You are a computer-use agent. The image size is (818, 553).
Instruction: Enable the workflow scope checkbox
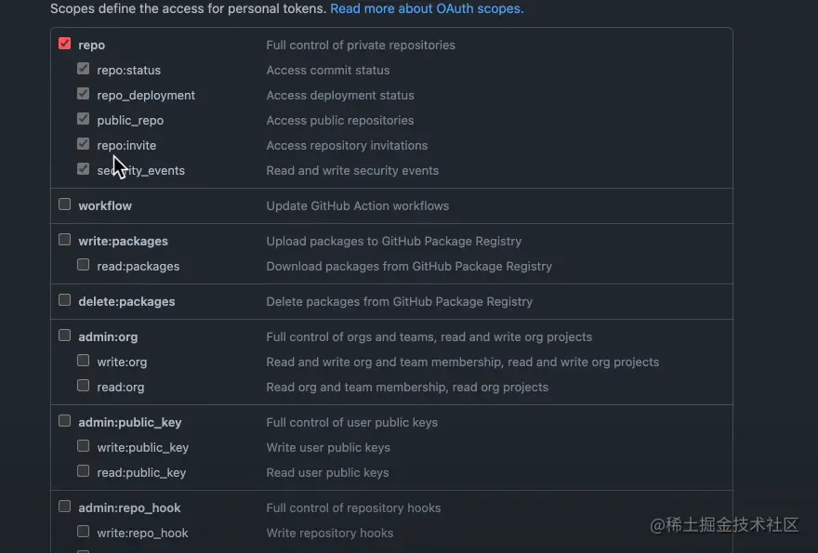click(64, 204)
